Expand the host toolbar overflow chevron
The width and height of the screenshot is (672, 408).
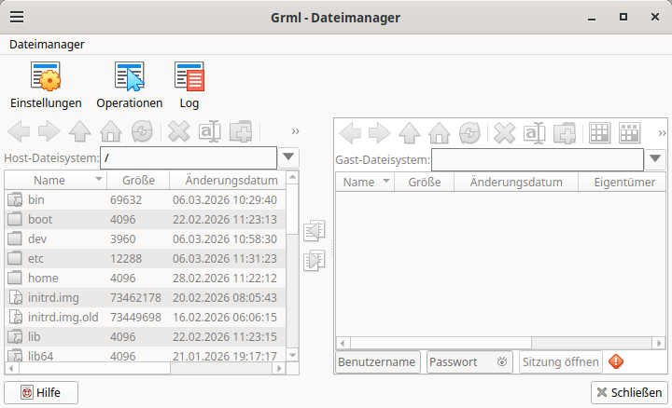[296, 131]
